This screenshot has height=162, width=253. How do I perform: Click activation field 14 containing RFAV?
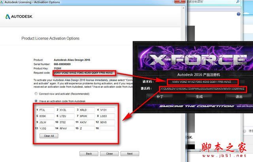click(67, 128)
